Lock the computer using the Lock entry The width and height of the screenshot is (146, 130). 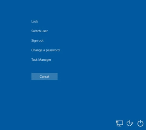(35, 21)
